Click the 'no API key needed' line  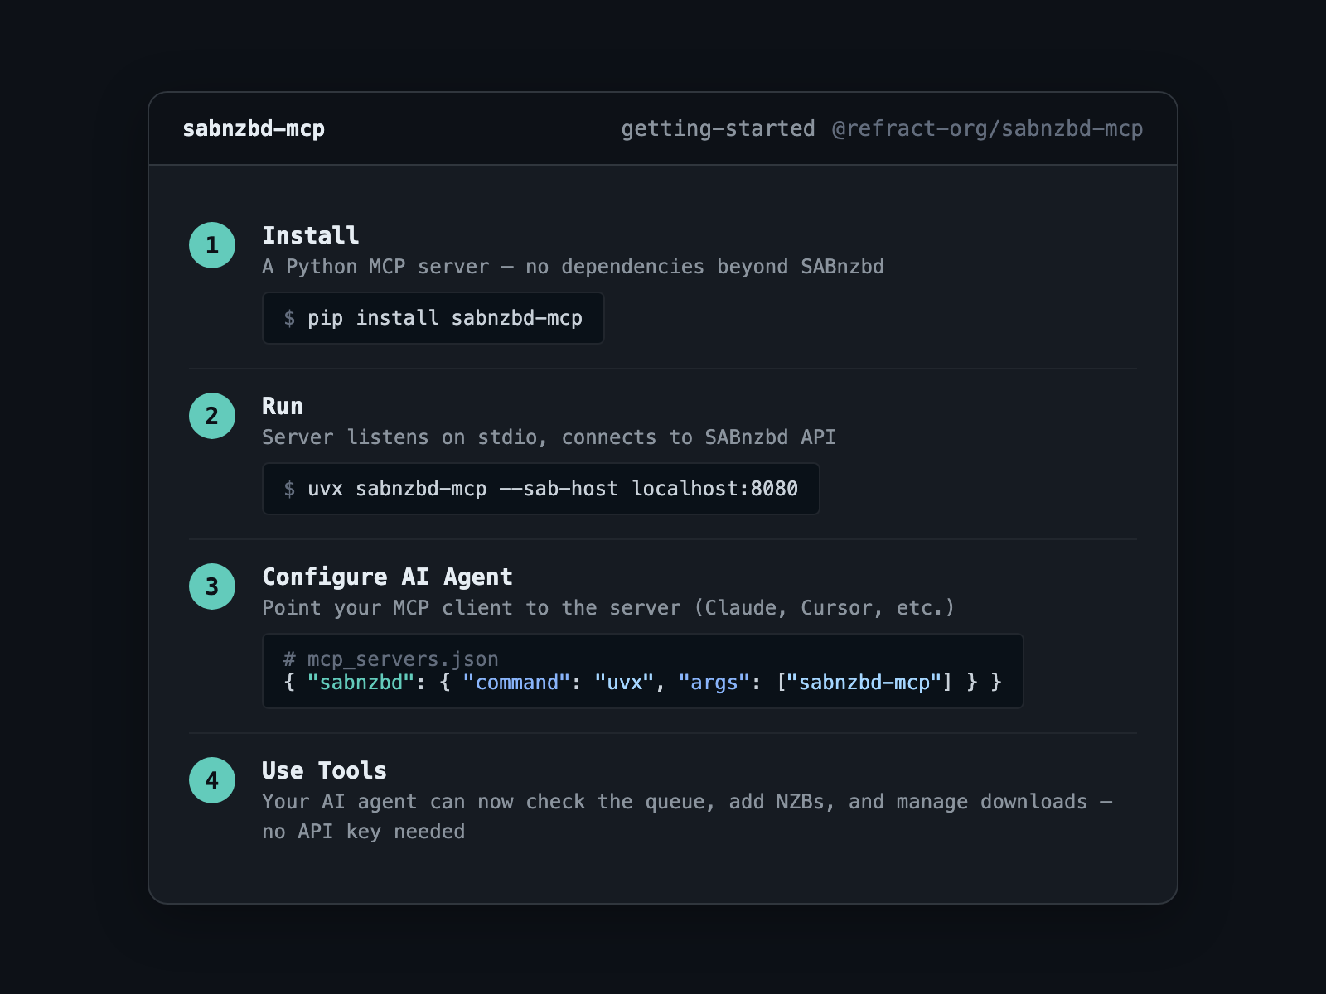(363, 832)
